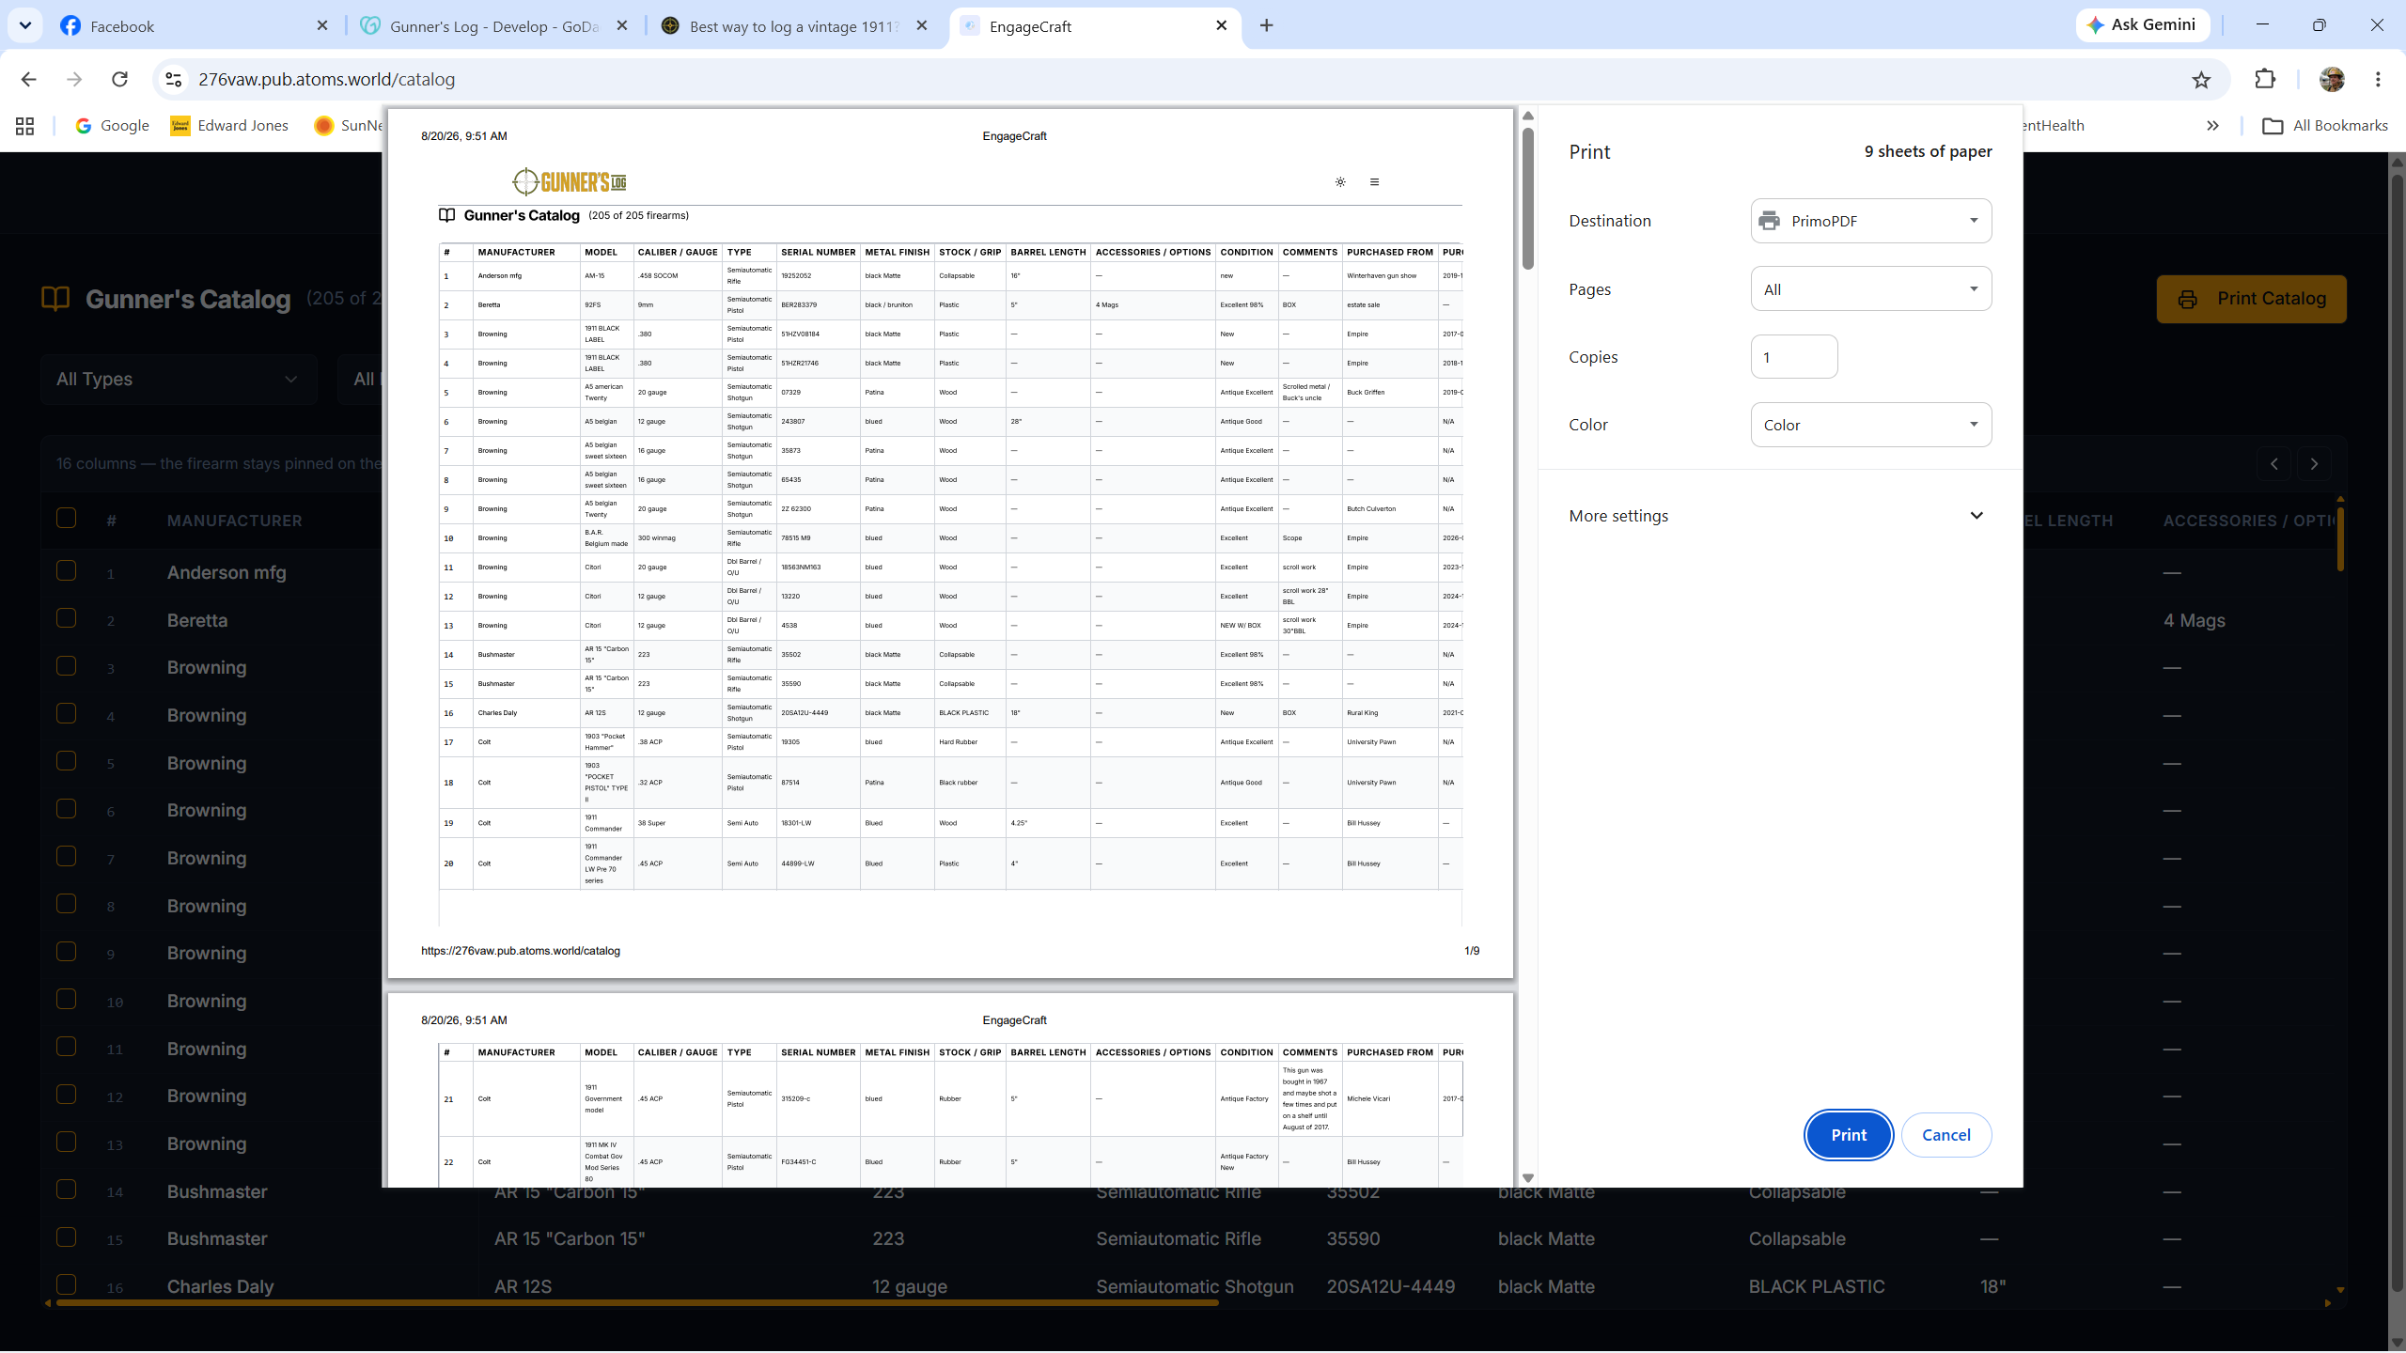Check the box for Anderson mfg row
The width and height of the screenshot is (2406, 1353).
(x=67, y=571)
